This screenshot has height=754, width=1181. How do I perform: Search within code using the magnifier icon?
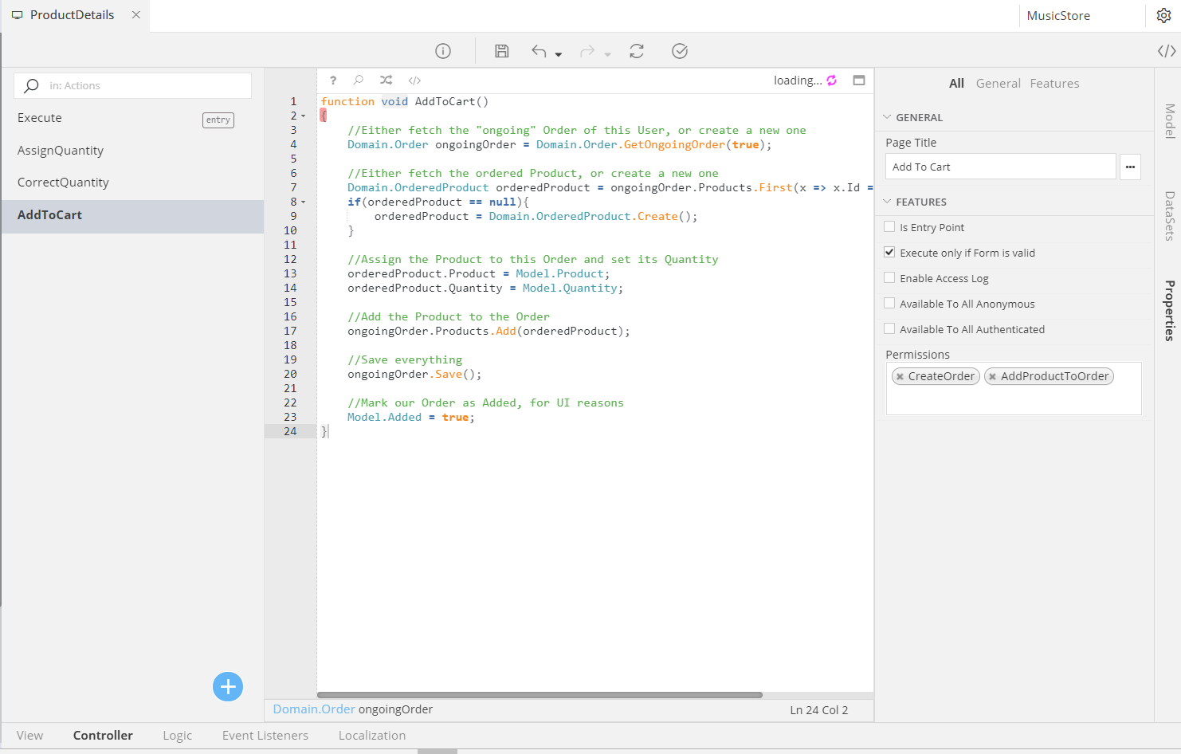click(359, 80)
